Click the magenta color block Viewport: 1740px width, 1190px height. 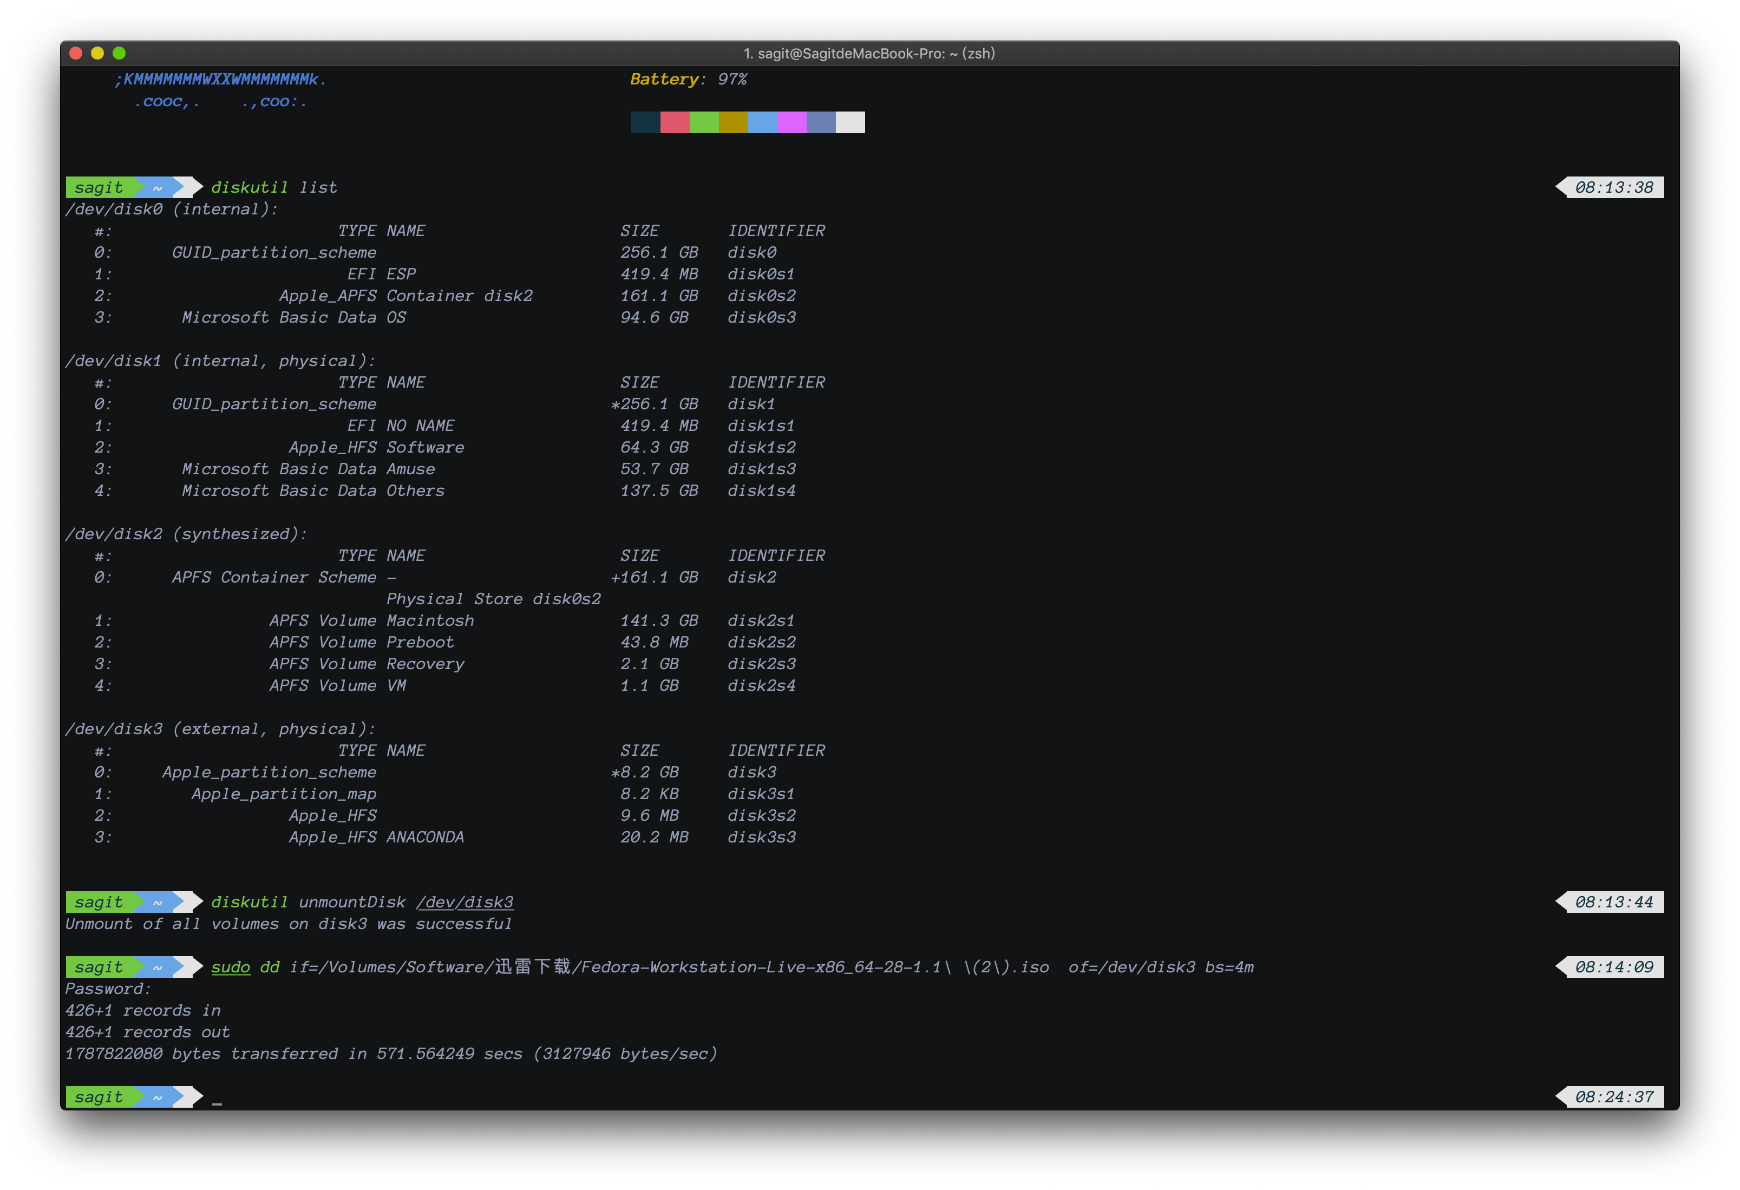click(791, 122)
